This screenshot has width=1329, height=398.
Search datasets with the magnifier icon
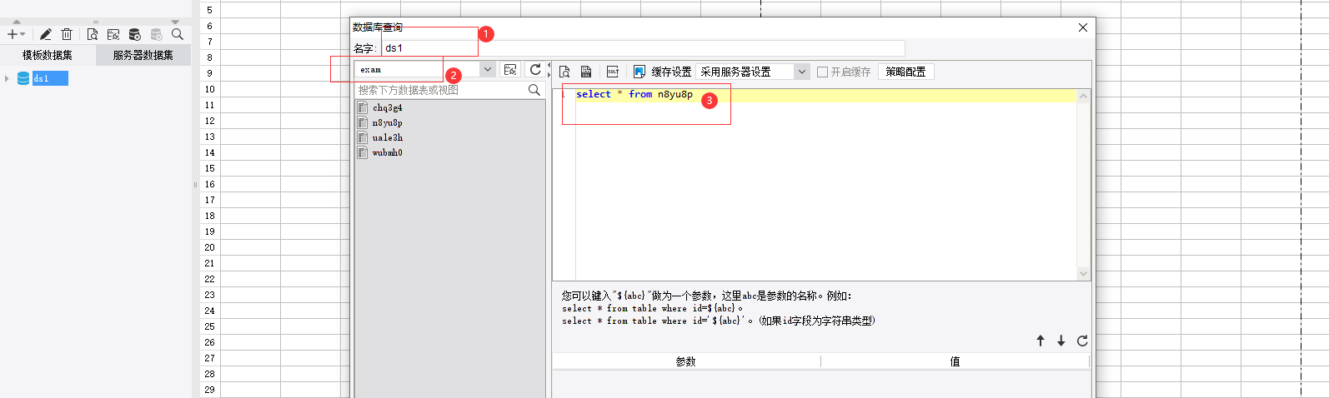(177, 34)
